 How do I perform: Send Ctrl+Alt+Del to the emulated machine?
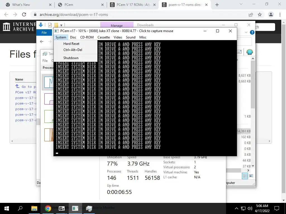tap(73, 50)
